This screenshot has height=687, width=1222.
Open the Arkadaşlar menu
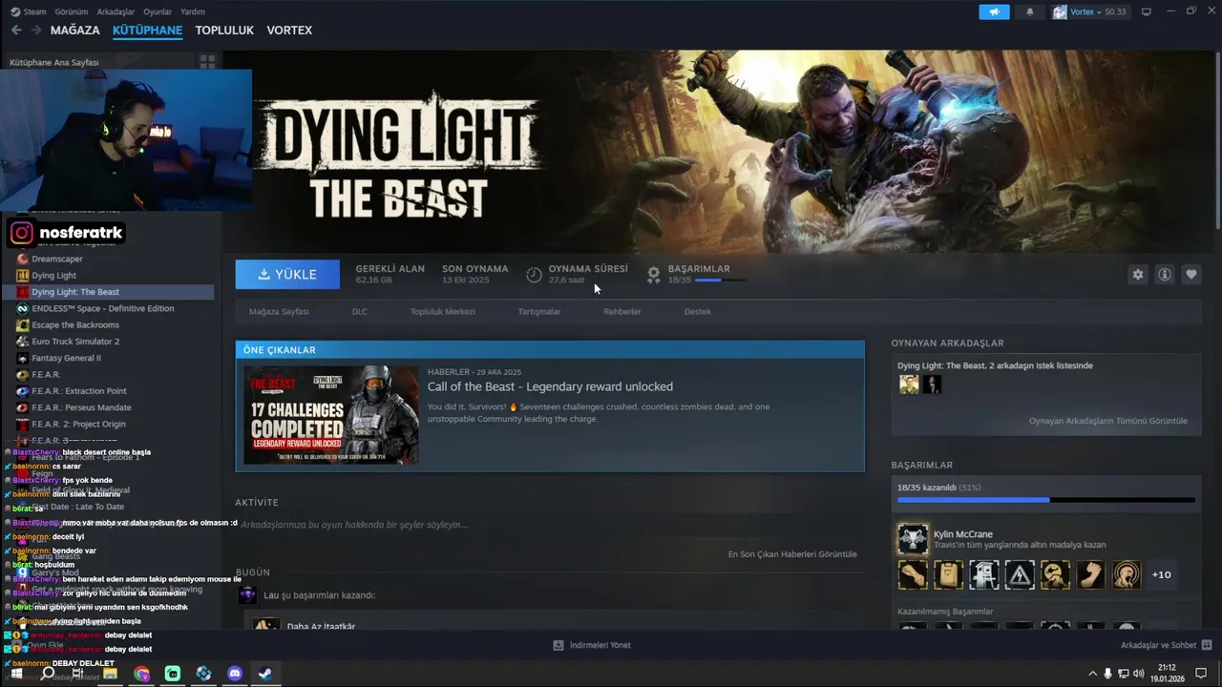[x=116, y=11]
